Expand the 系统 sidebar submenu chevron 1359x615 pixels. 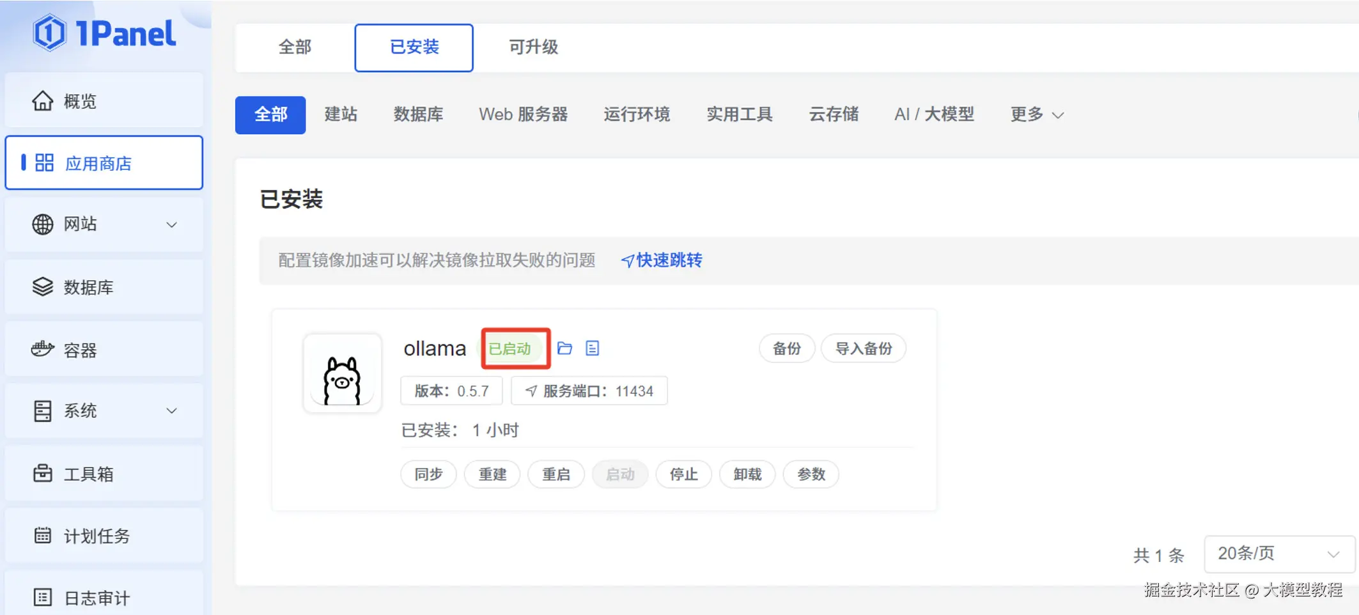tap(171, 411)
